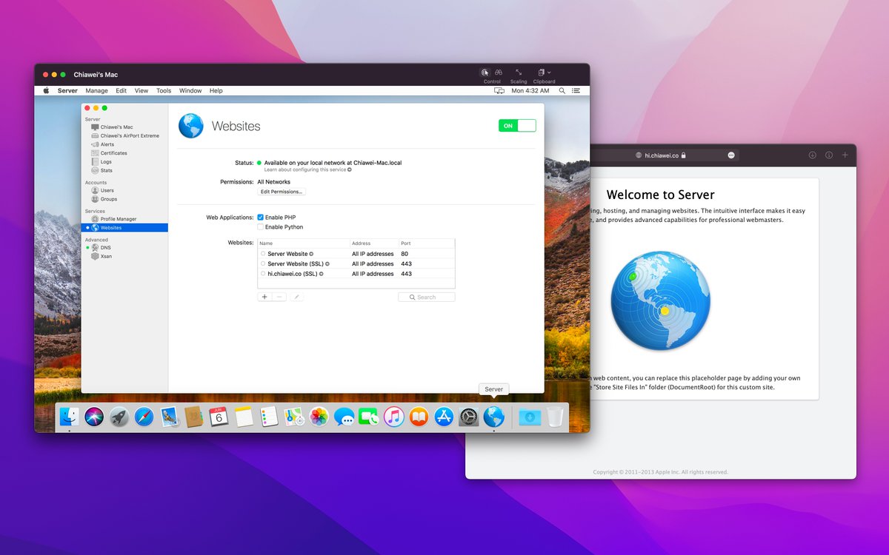Click Safari downloads icon in Safari window
The image size is (889, 555).
pyautogui.click(x=812, y=155)
